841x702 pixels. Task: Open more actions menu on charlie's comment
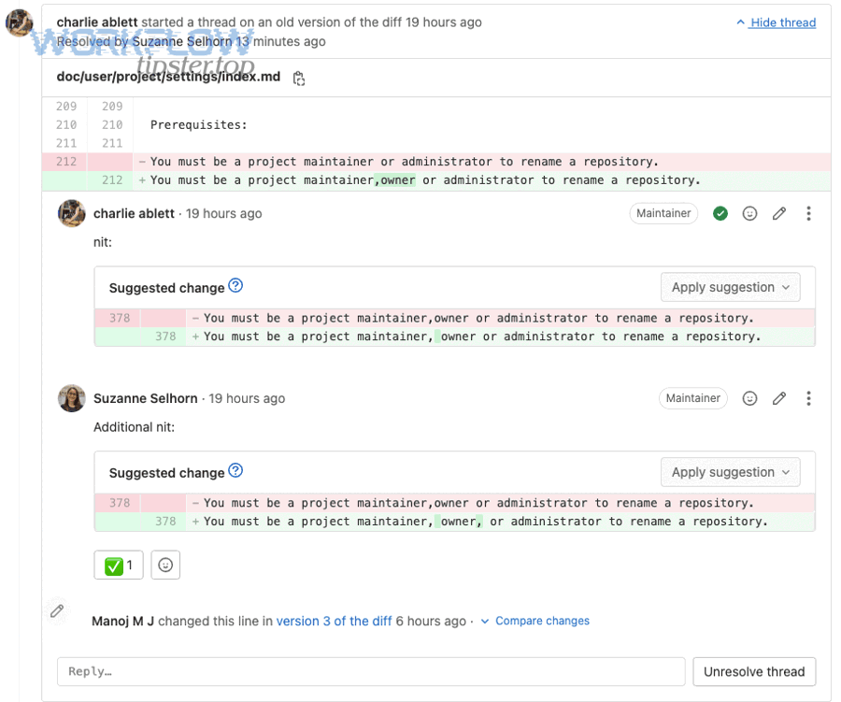tap(808, 214)
